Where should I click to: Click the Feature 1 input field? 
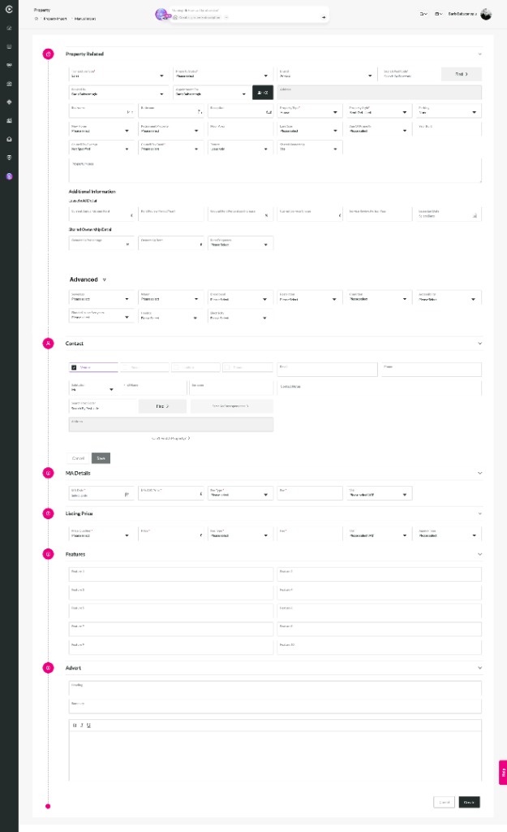pos(171,574)
